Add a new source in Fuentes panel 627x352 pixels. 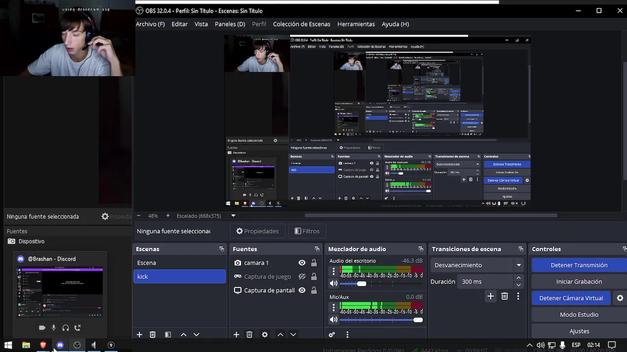[x=236, y=334]
